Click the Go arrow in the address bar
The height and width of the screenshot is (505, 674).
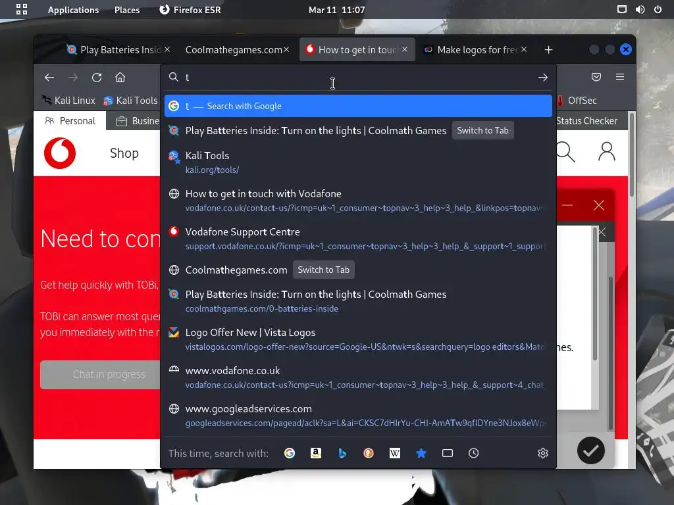pos(542,78)
